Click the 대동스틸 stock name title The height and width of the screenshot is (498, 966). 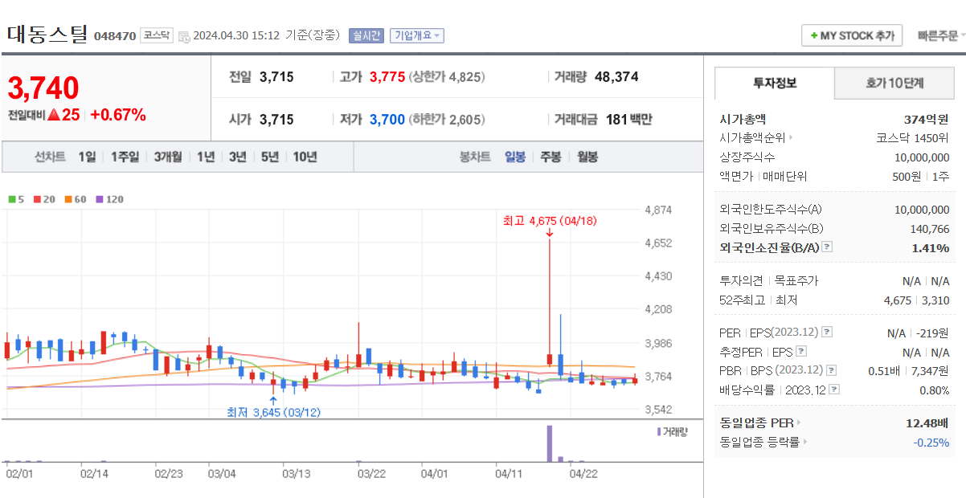tap(47, 34)
